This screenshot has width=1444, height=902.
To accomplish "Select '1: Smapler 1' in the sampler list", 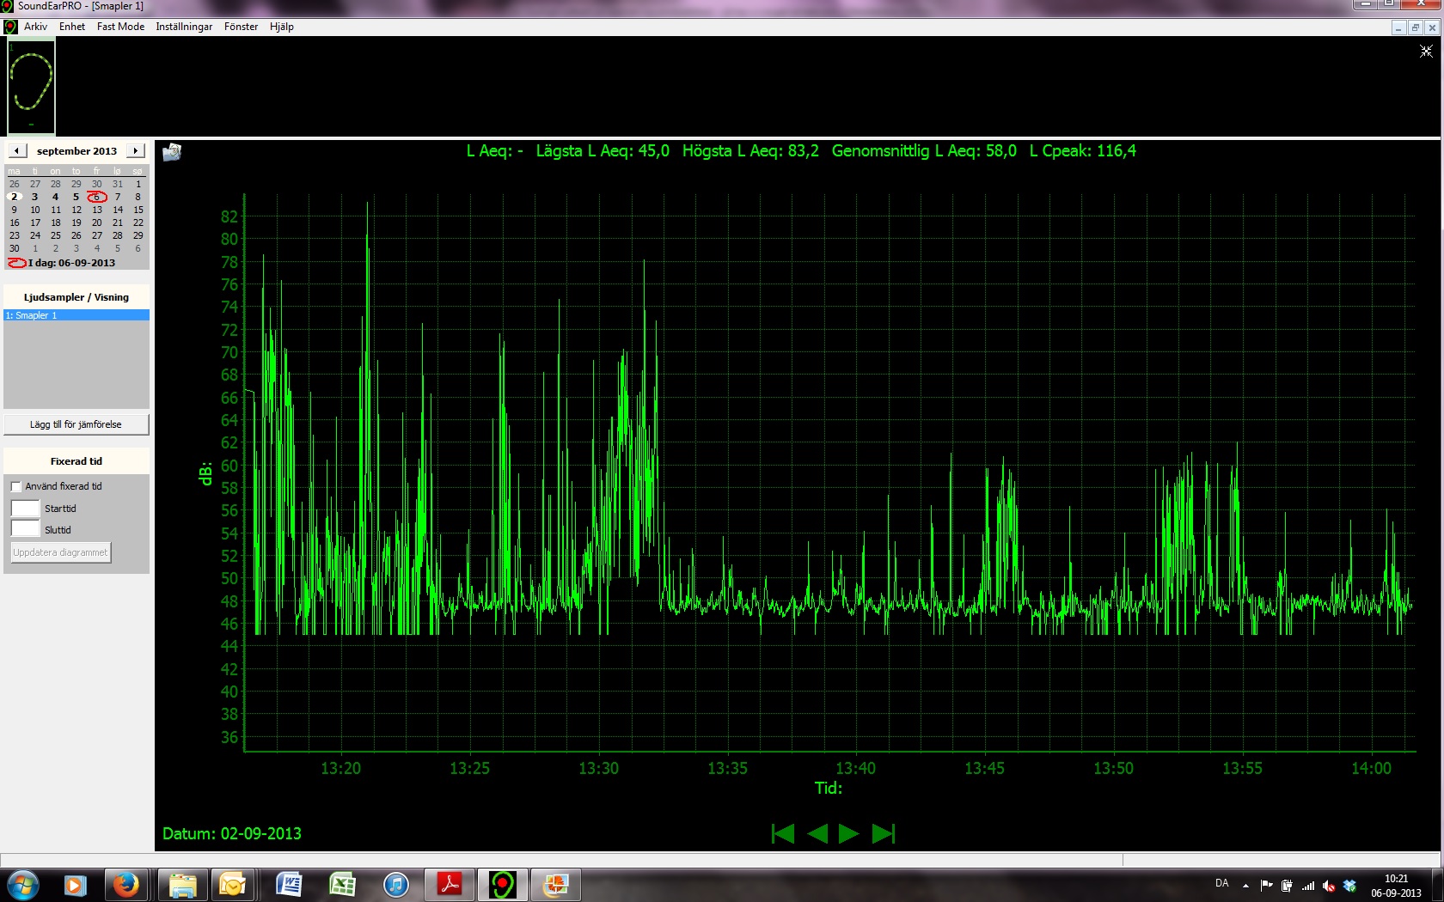I will pyautogui.click(x=76, y=315).
